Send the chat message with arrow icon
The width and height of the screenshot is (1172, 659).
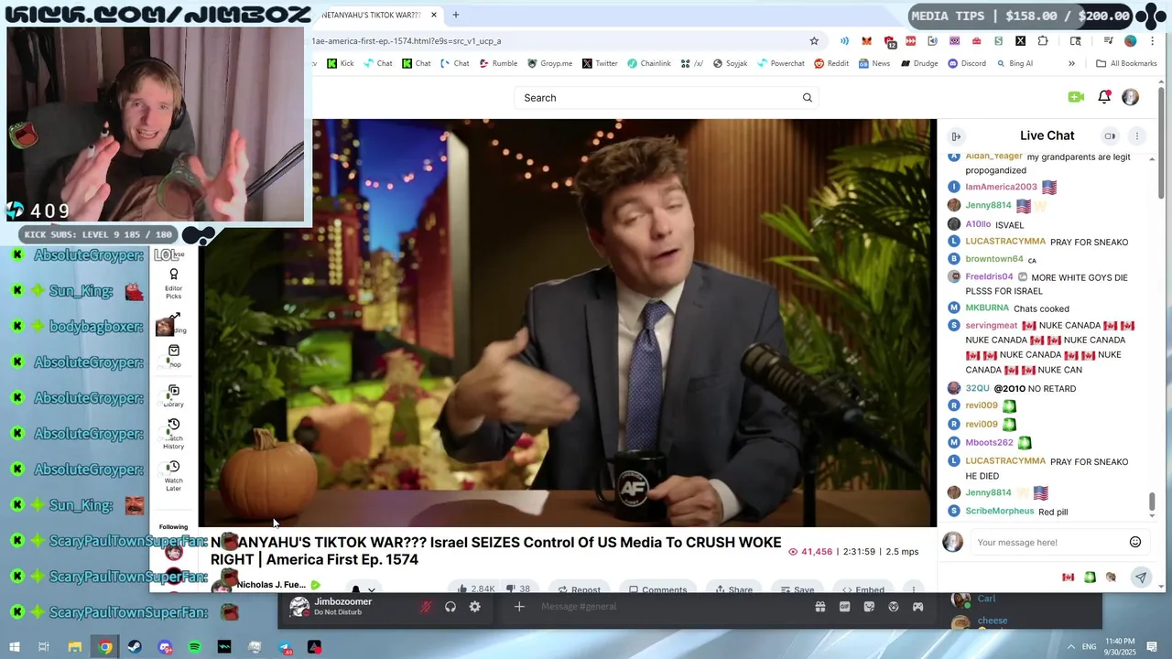click(x=1140, y=578)
